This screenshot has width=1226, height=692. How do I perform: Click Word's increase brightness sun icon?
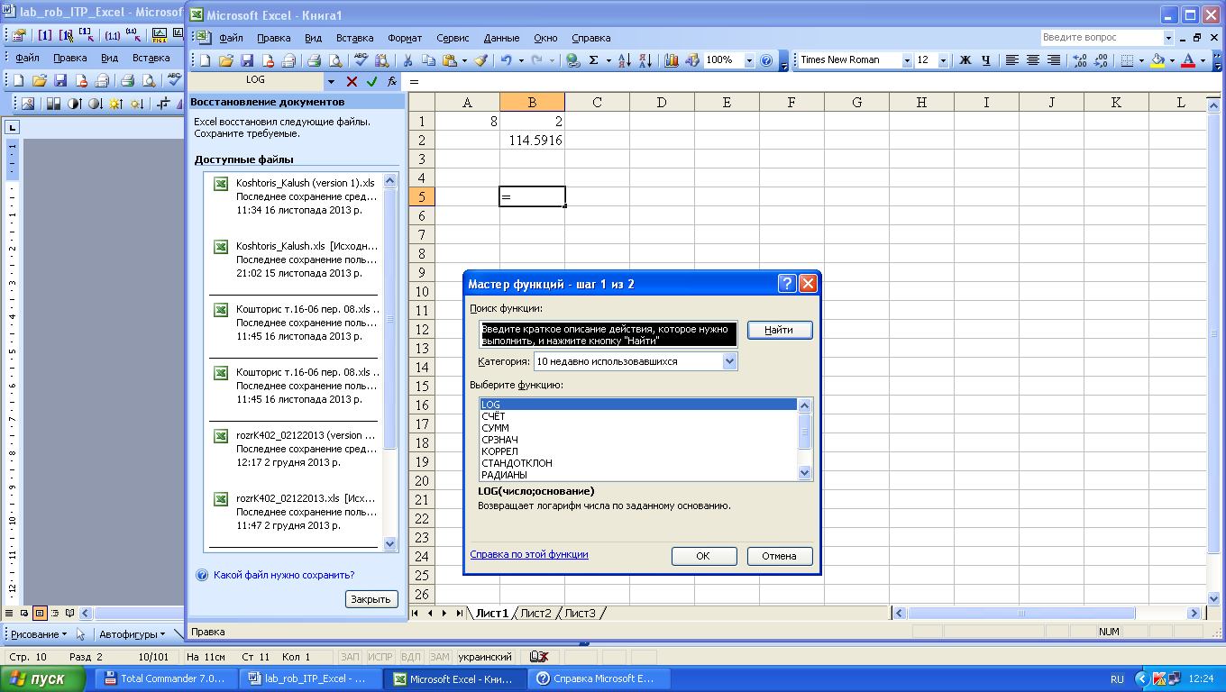tap(115, 104)
